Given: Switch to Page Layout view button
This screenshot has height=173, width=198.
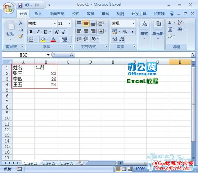Looking at the screenshot, I should 124,169.
